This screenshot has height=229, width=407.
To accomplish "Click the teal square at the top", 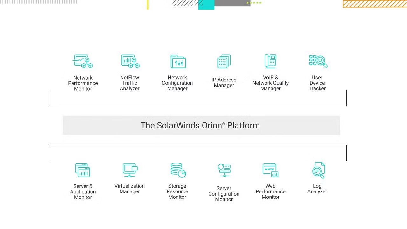I will (206, 4).
